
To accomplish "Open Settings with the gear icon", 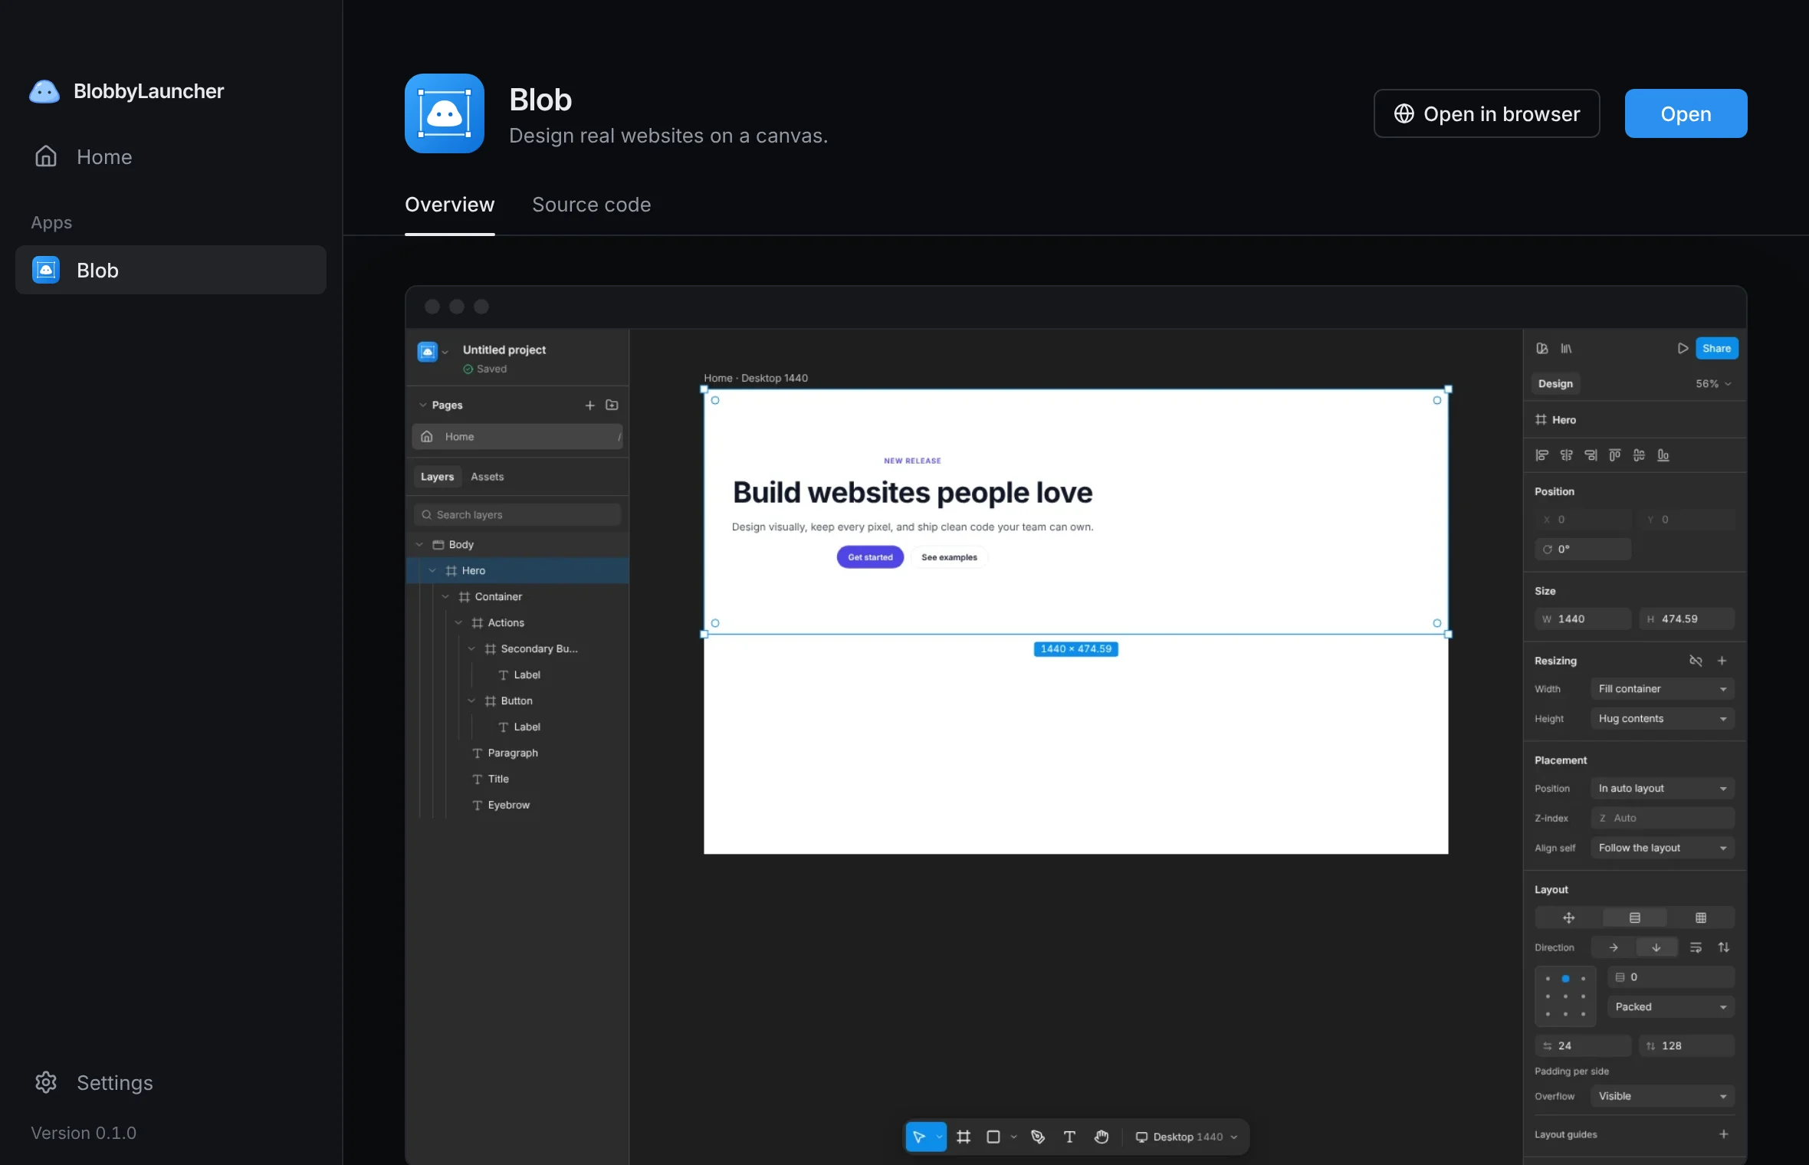I will (46, 1082).
